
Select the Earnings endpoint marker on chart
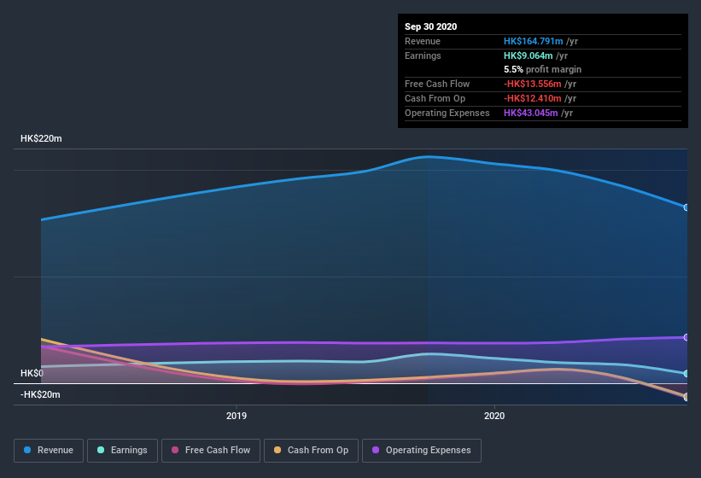[686, 374]
